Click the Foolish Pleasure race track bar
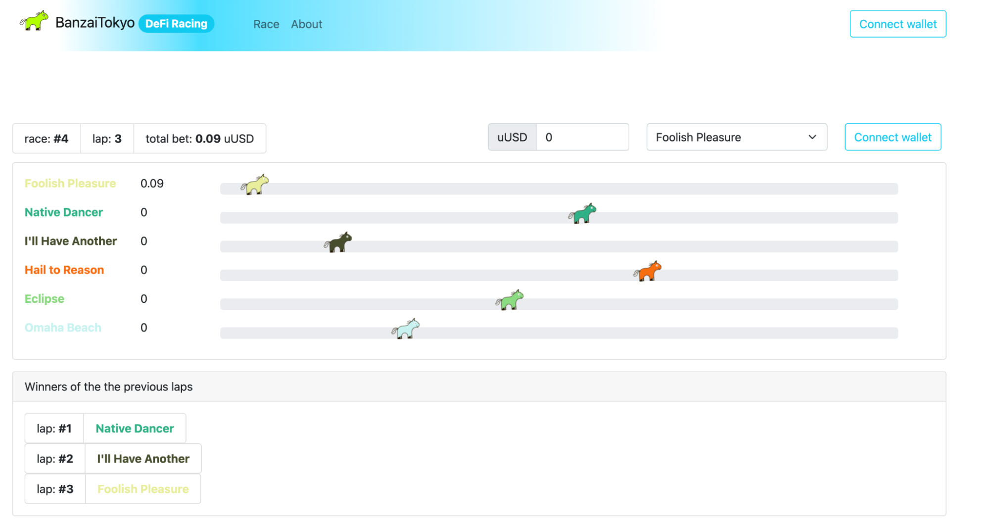The image size is (989, 521). click(x=558, y=189)
